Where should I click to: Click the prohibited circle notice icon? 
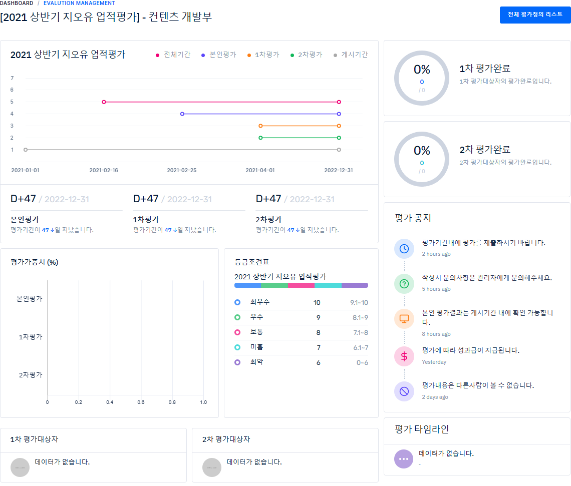pyautogui.click(x=404, y=391)
